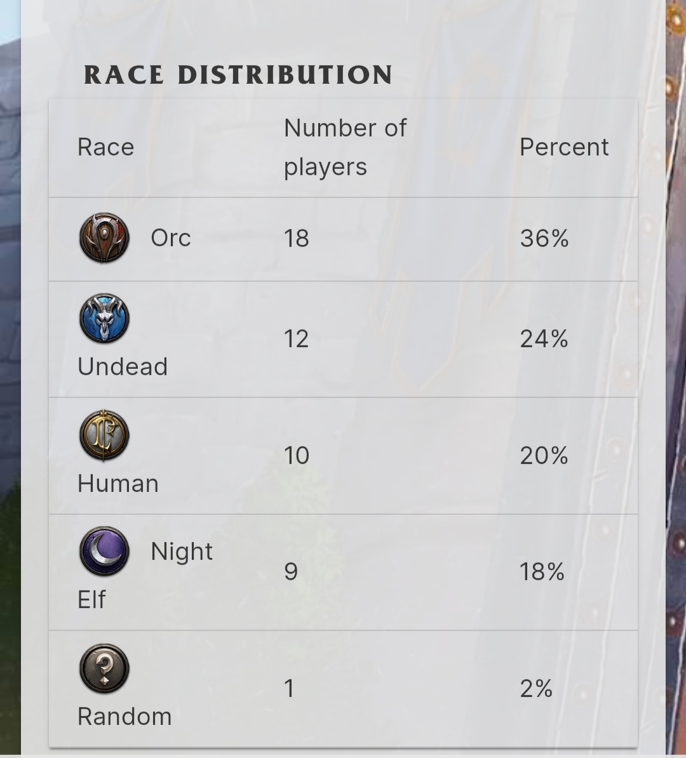Click the Night Elf race label
Screen dimensions: 686x758
[145, 575]
